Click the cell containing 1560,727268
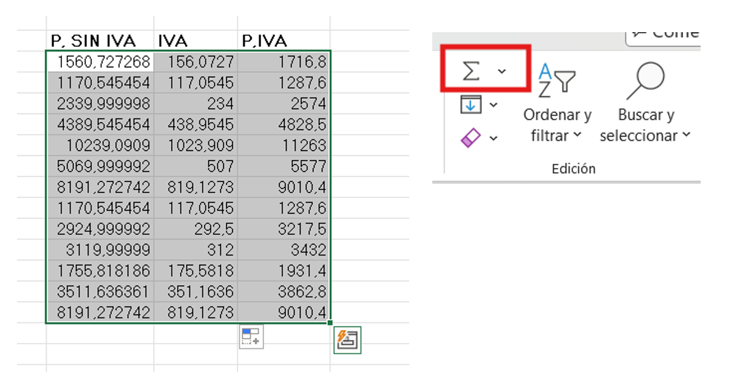This screenshot has height=389, width=748. (x=100, y=61)
